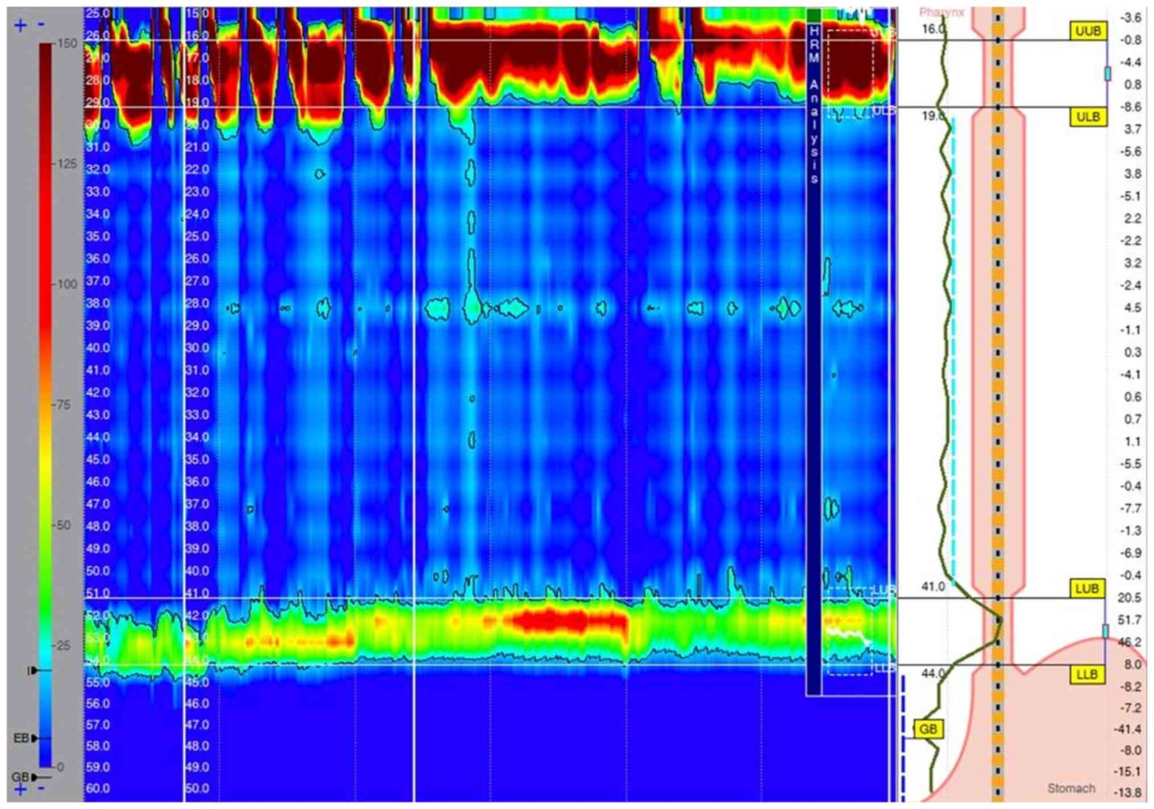The image size is (1154, 809).
Task: Click the pressure color scale bar at 100
Action: pos(45,285)
